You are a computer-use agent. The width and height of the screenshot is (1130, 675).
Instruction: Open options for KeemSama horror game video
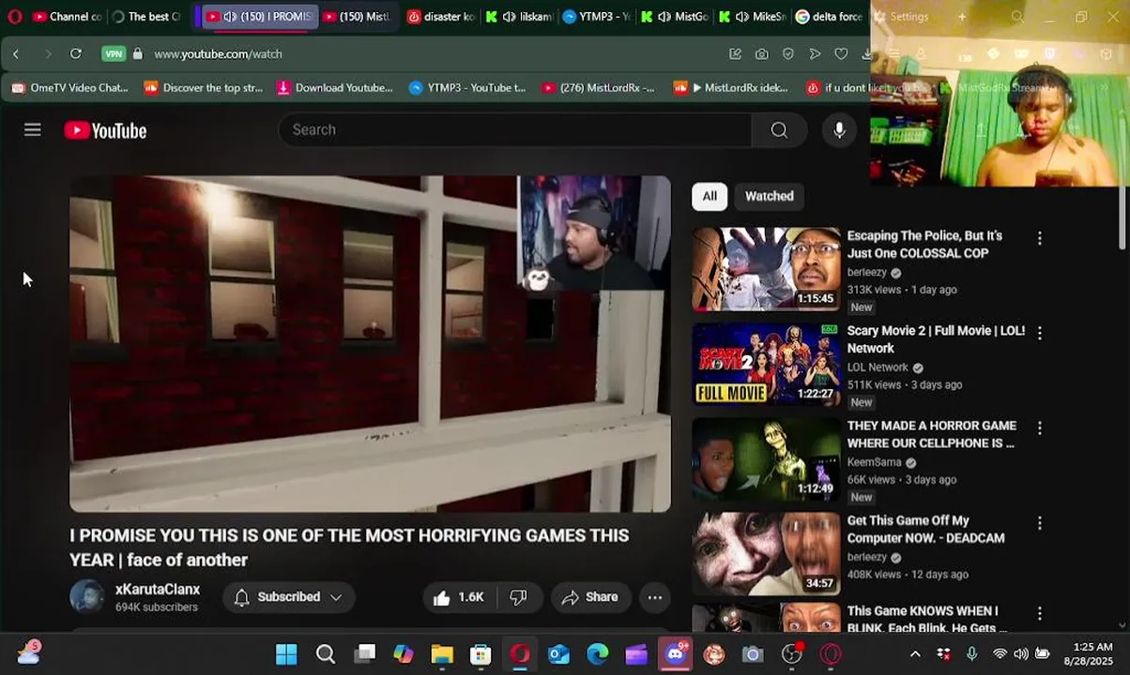(1039, 427)
